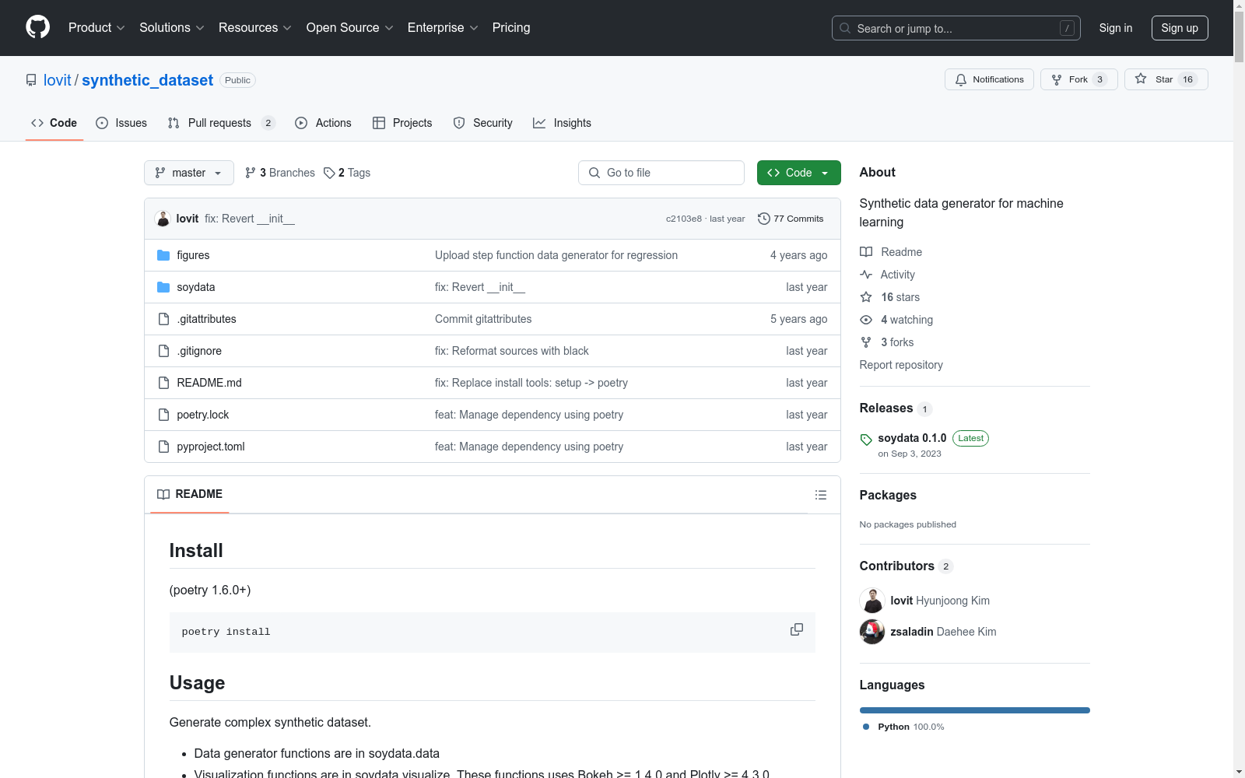Open the Pricing page
This screenshot has height=778, width=1245.
pos(511,27)
